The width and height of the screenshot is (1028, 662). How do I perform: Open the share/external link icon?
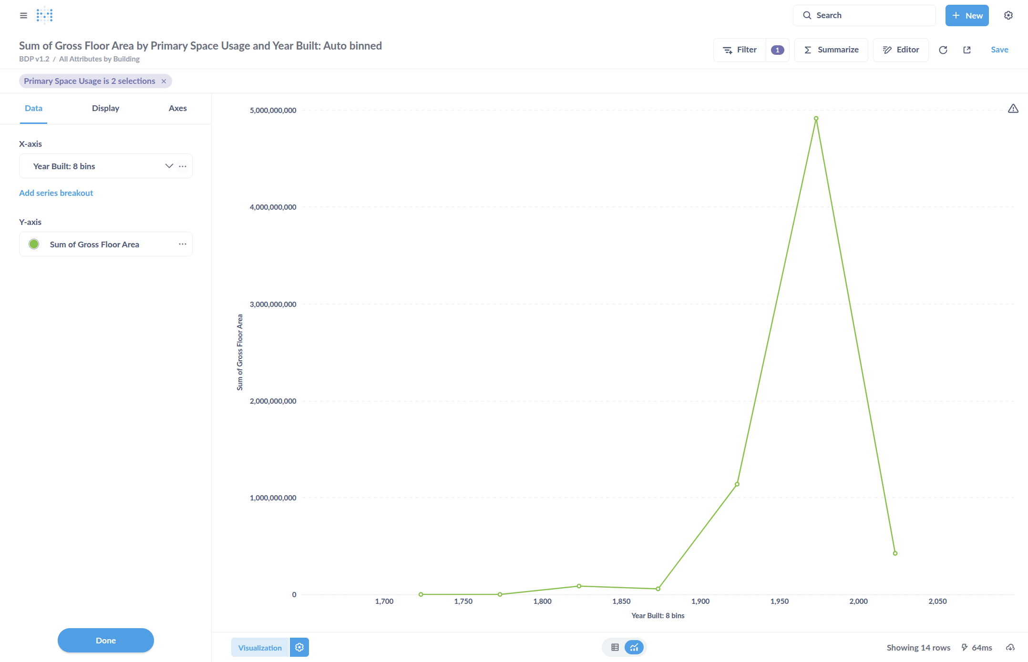(966, 50)
